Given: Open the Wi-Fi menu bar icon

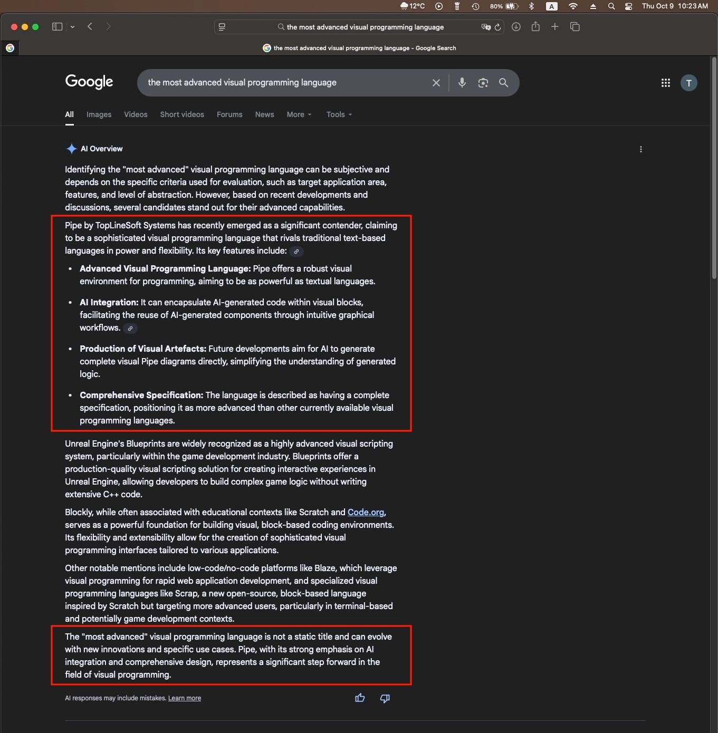Looking at the screenshot, I should coord(573,6).
